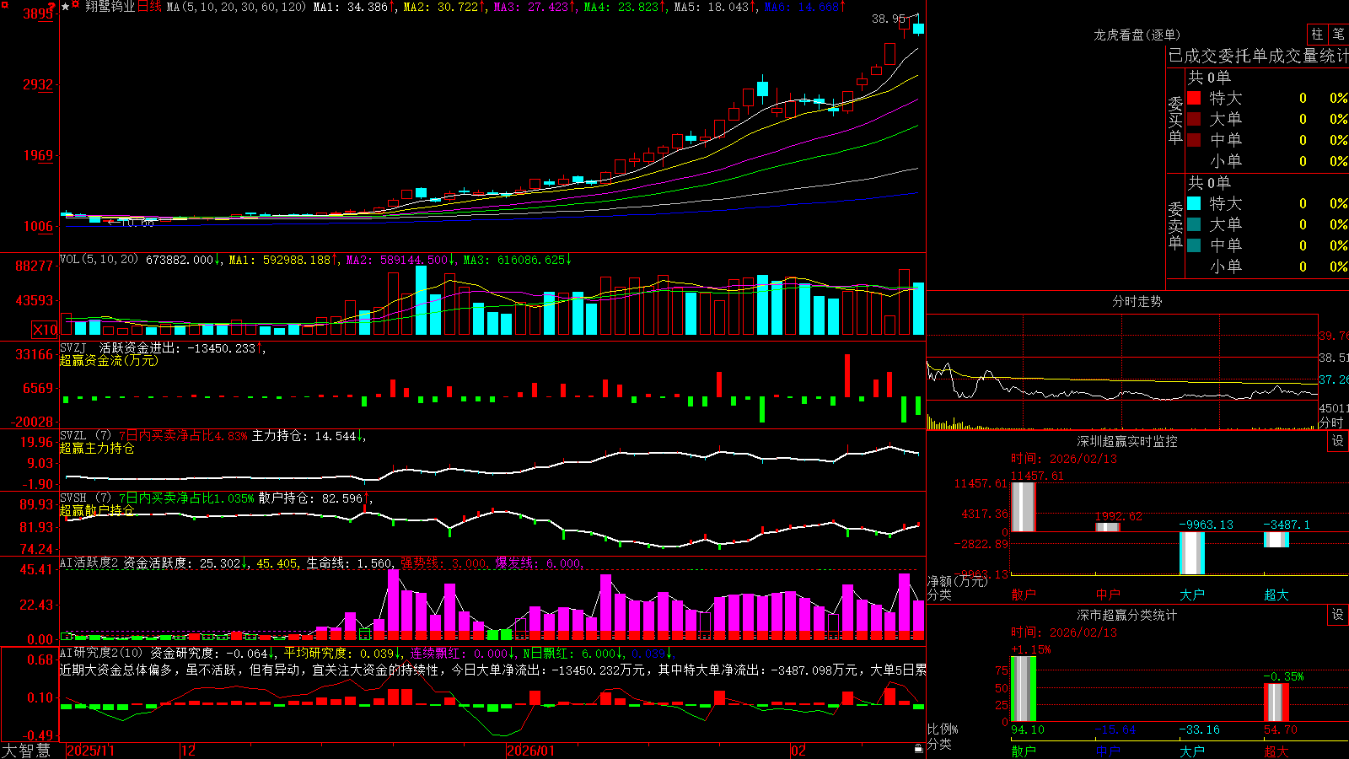
Task: Click the 委卖单 section label
Action: pos(1175,225)
